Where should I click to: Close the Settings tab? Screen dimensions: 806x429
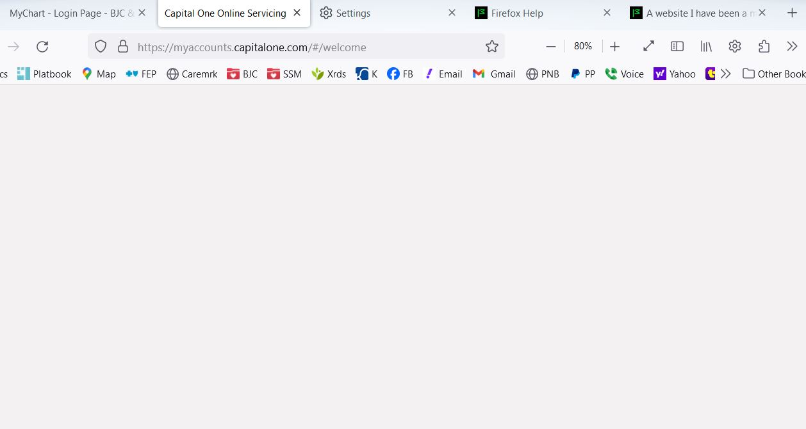[x=452, y=13]
